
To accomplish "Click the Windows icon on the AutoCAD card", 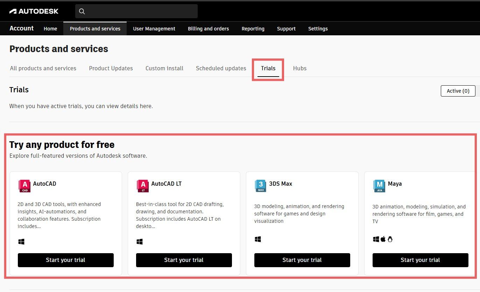I will [21, 242].
